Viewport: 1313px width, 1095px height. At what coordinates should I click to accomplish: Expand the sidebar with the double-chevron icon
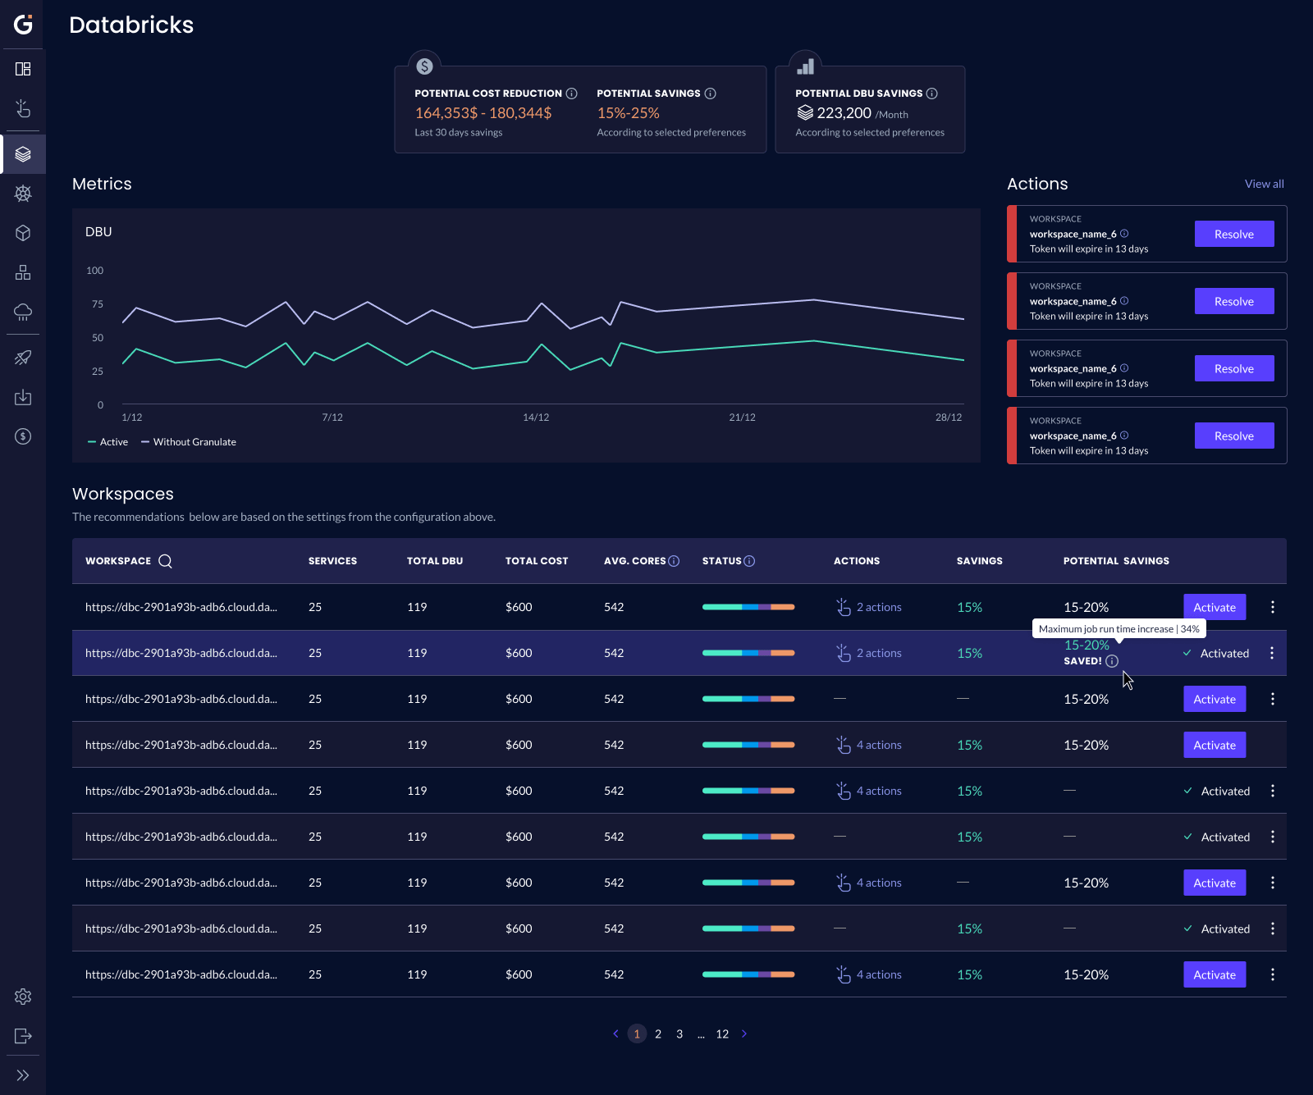click(22, 1075)
